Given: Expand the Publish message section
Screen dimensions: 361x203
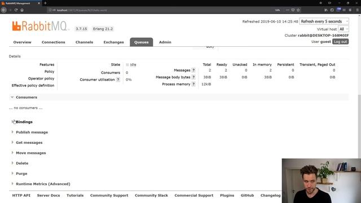Looking at the screenshot, I should pyautogui.click(x=30, y=133).
